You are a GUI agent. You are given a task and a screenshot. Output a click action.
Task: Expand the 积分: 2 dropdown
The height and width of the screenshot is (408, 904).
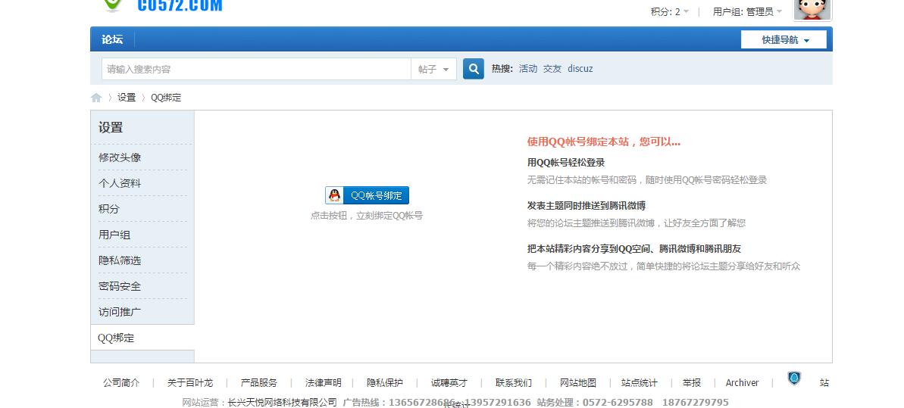pos(669,11)
